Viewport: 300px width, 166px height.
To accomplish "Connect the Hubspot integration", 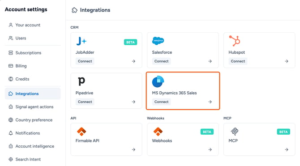I will (x=238, y=61).
